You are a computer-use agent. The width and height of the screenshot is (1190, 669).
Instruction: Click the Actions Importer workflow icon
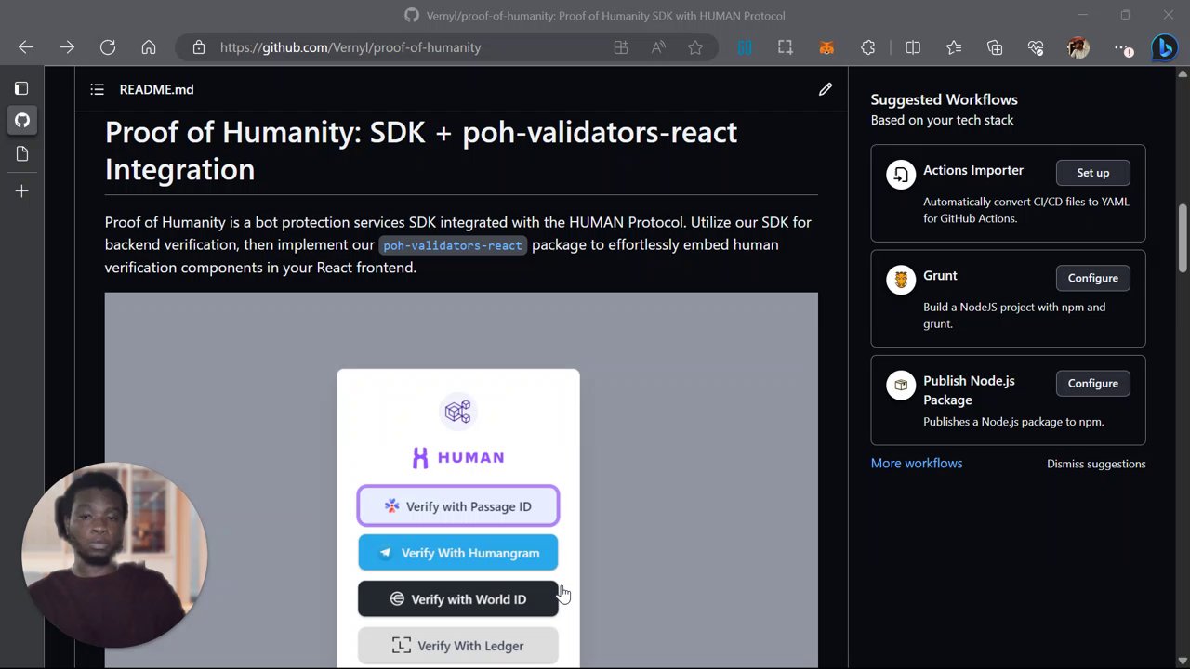(x=901, y=175)
